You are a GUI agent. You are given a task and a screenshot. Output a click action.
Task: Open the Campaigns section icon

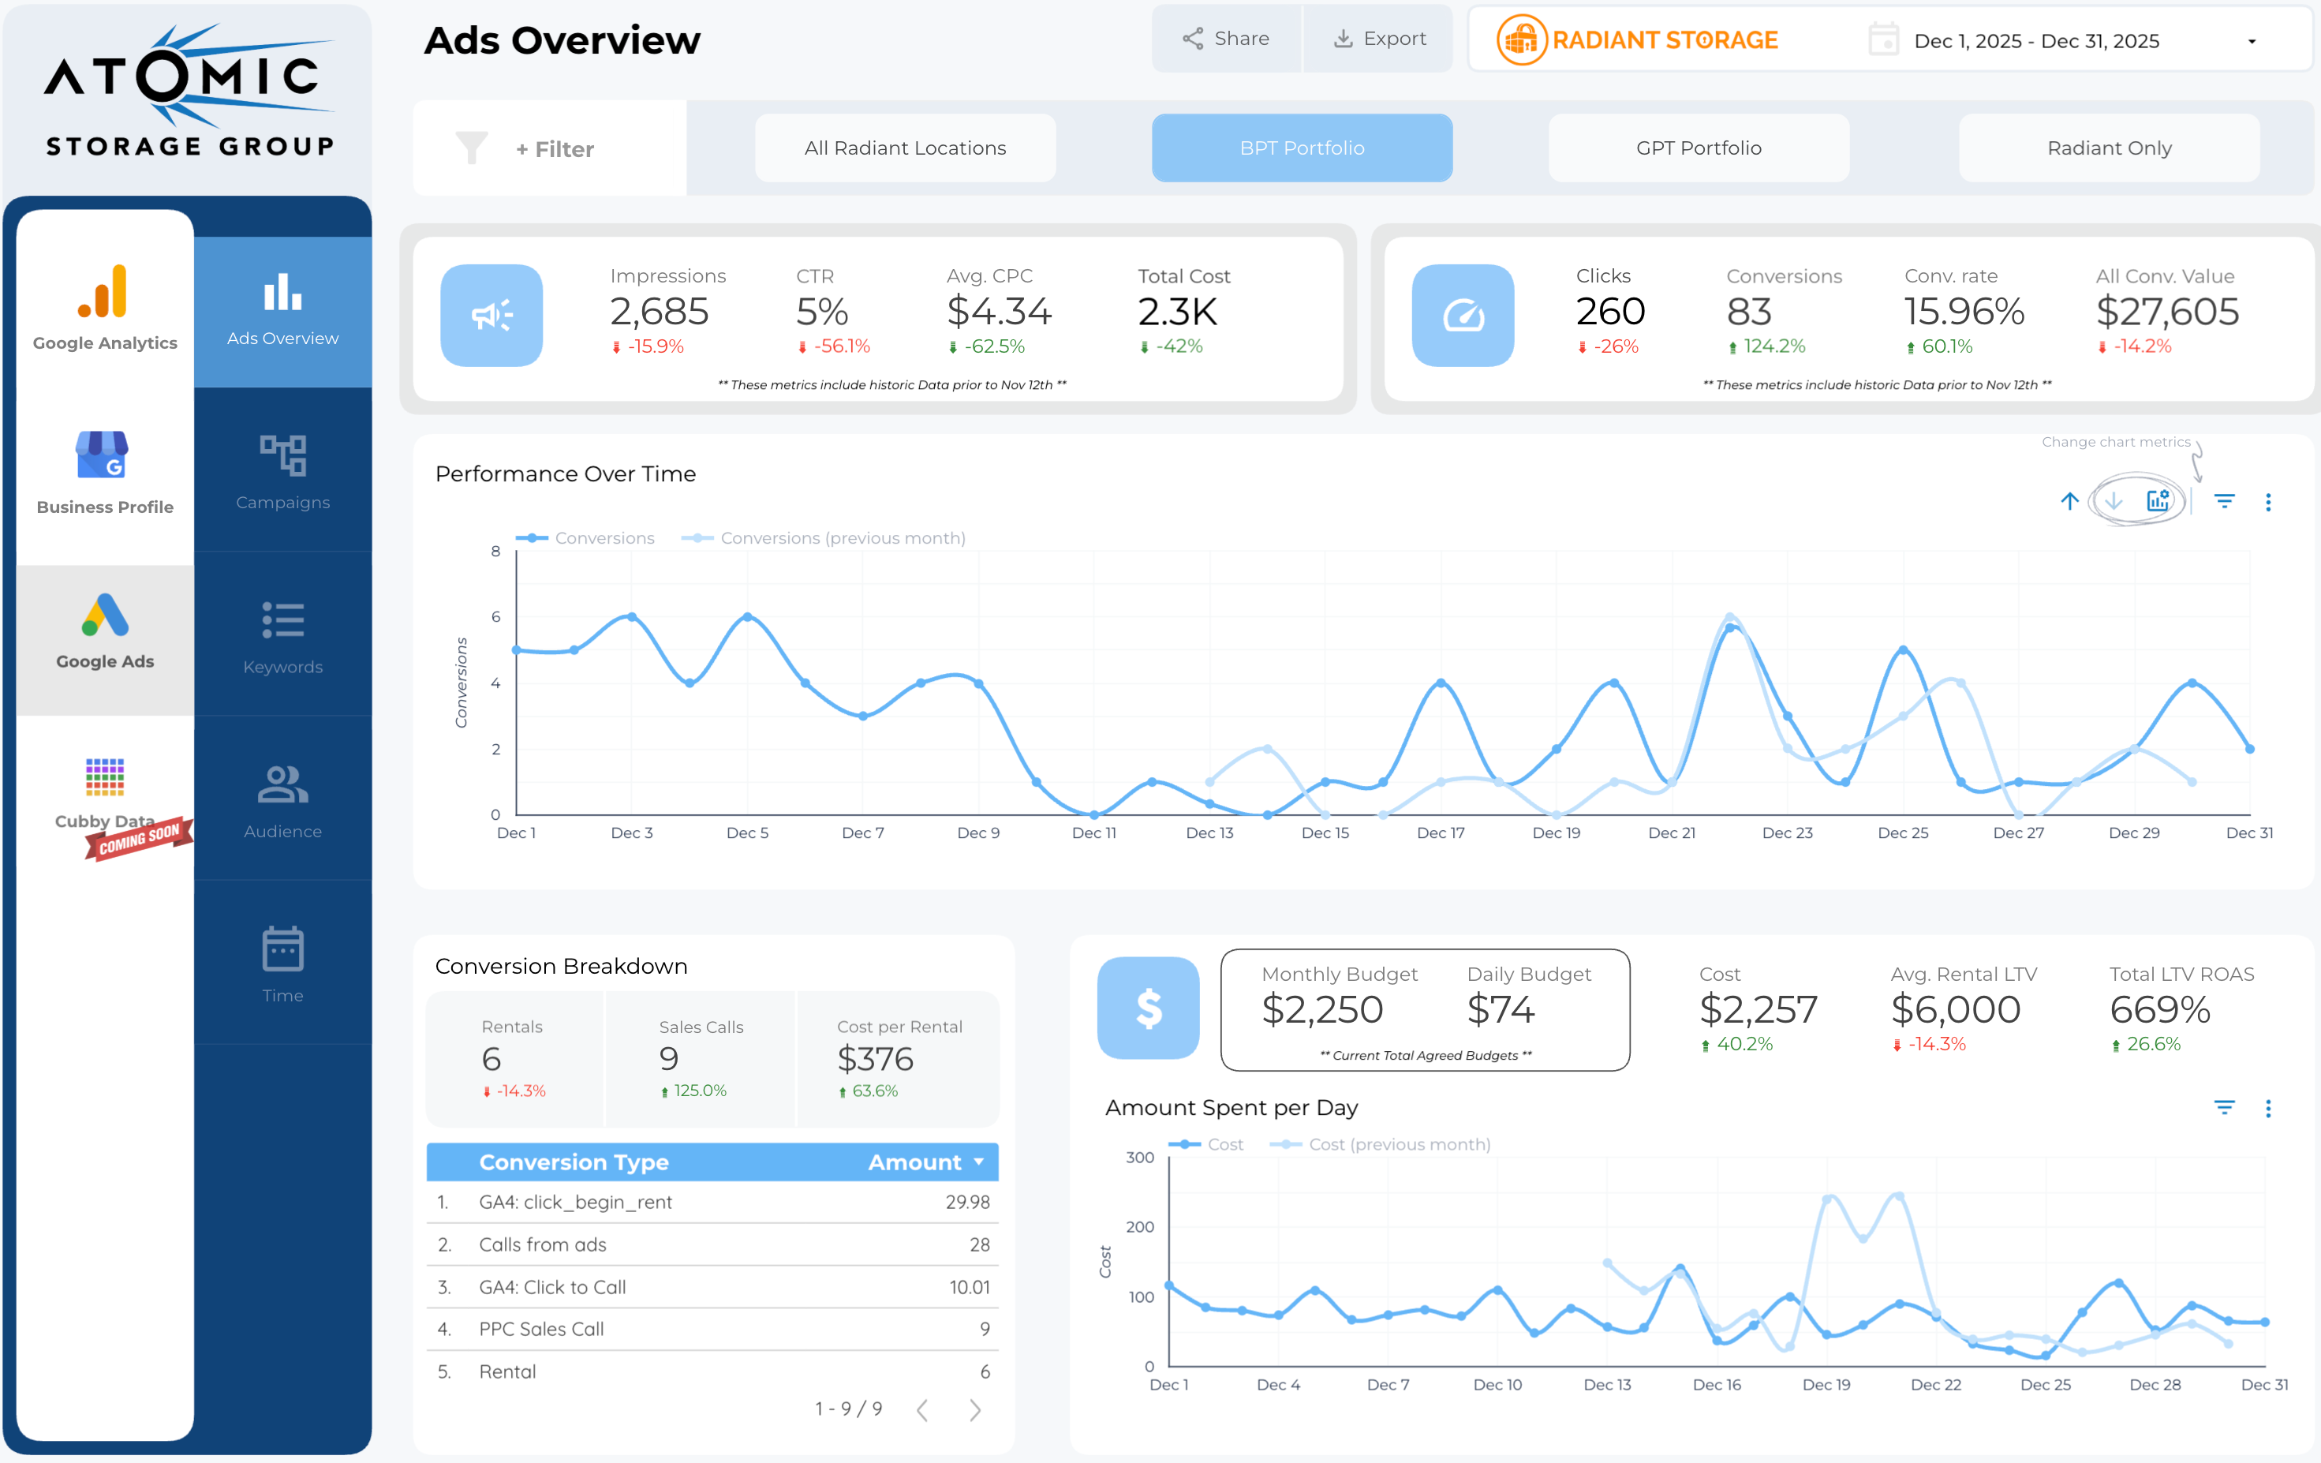282,455
